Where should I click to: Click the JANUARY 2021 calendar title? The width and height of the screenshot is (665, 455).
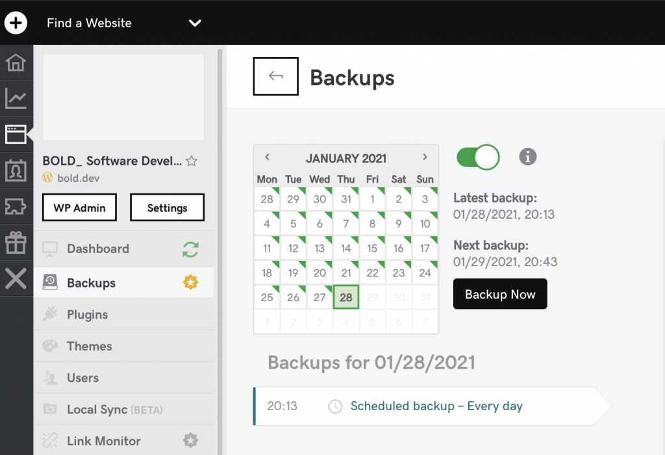click(346, 158)
